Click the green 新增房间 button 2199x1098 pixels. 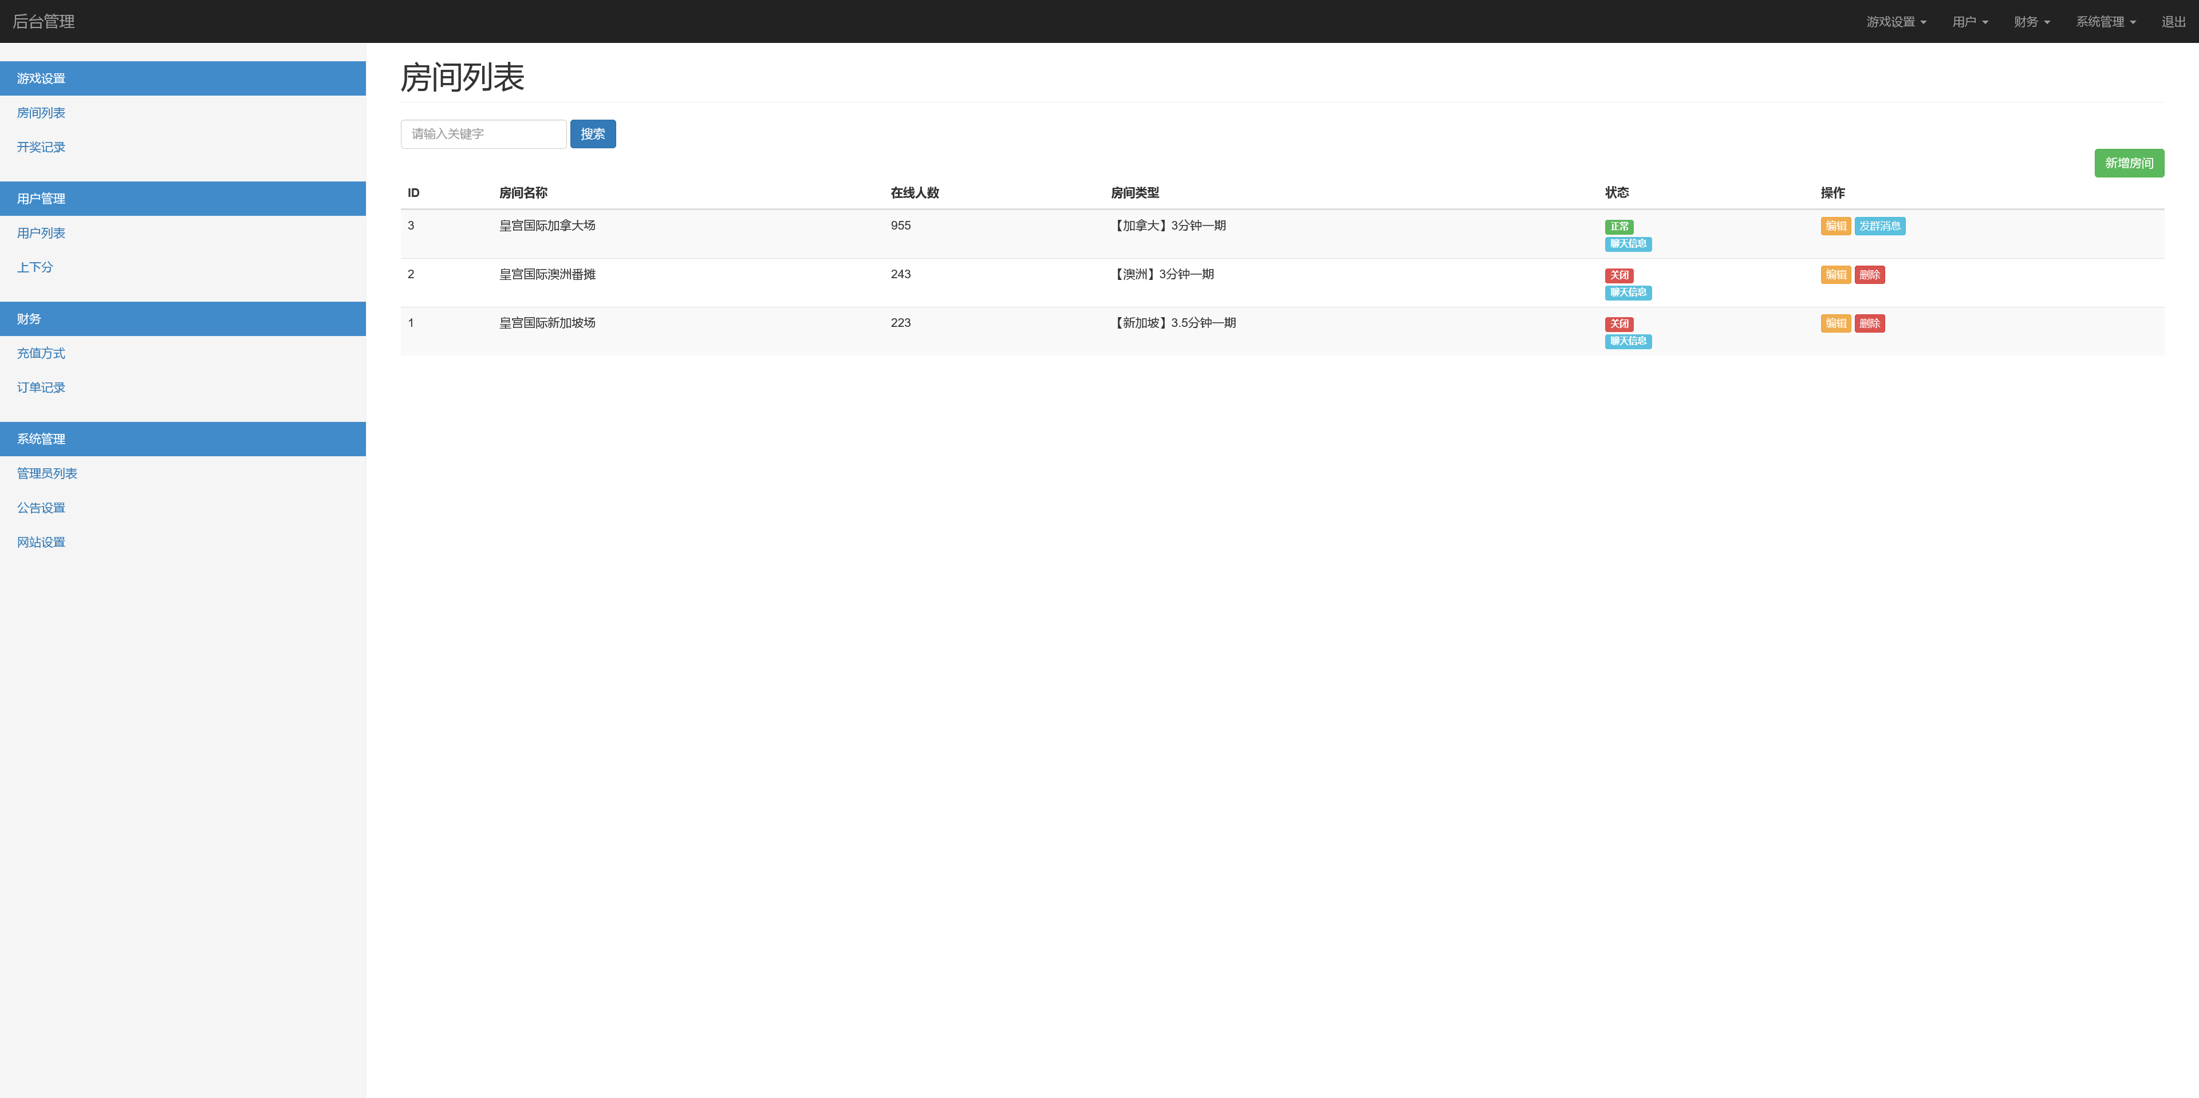[x=2128, y=163]
